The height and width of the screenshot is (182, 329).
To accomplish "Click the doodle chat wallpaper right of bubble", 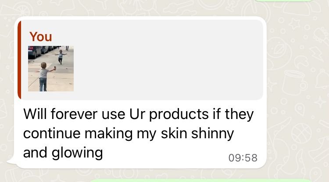I will (298, 92).
